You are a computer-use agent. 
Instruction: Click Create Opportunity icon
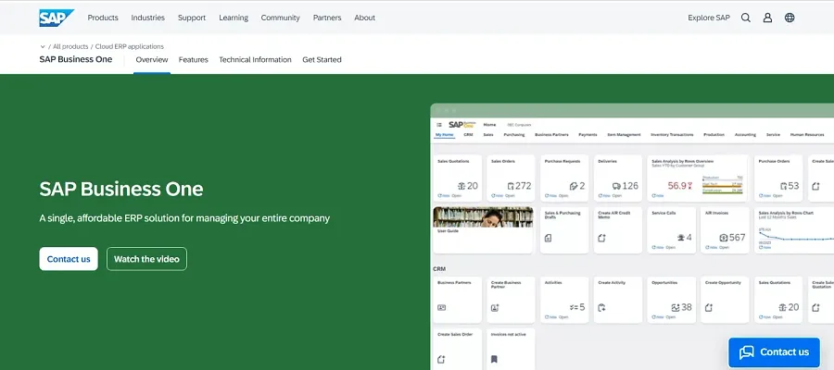coord(709,307)
